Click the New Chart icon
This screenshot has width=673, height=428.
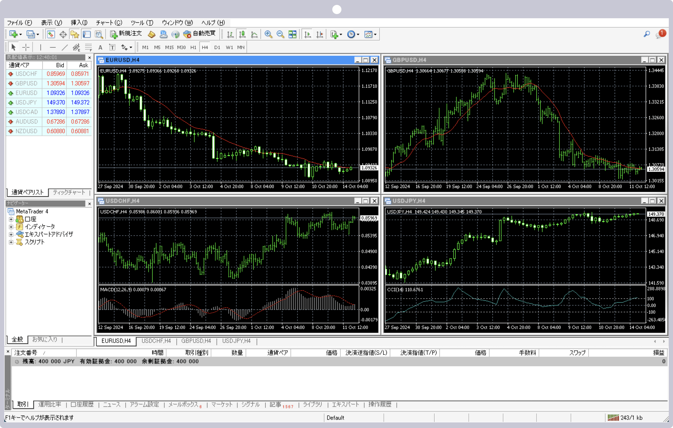(x=13, y=34)
